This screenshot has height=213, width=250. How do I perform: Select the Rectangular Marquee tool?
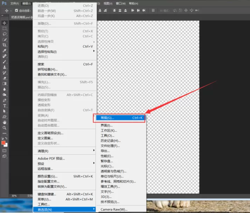[5, 29]
